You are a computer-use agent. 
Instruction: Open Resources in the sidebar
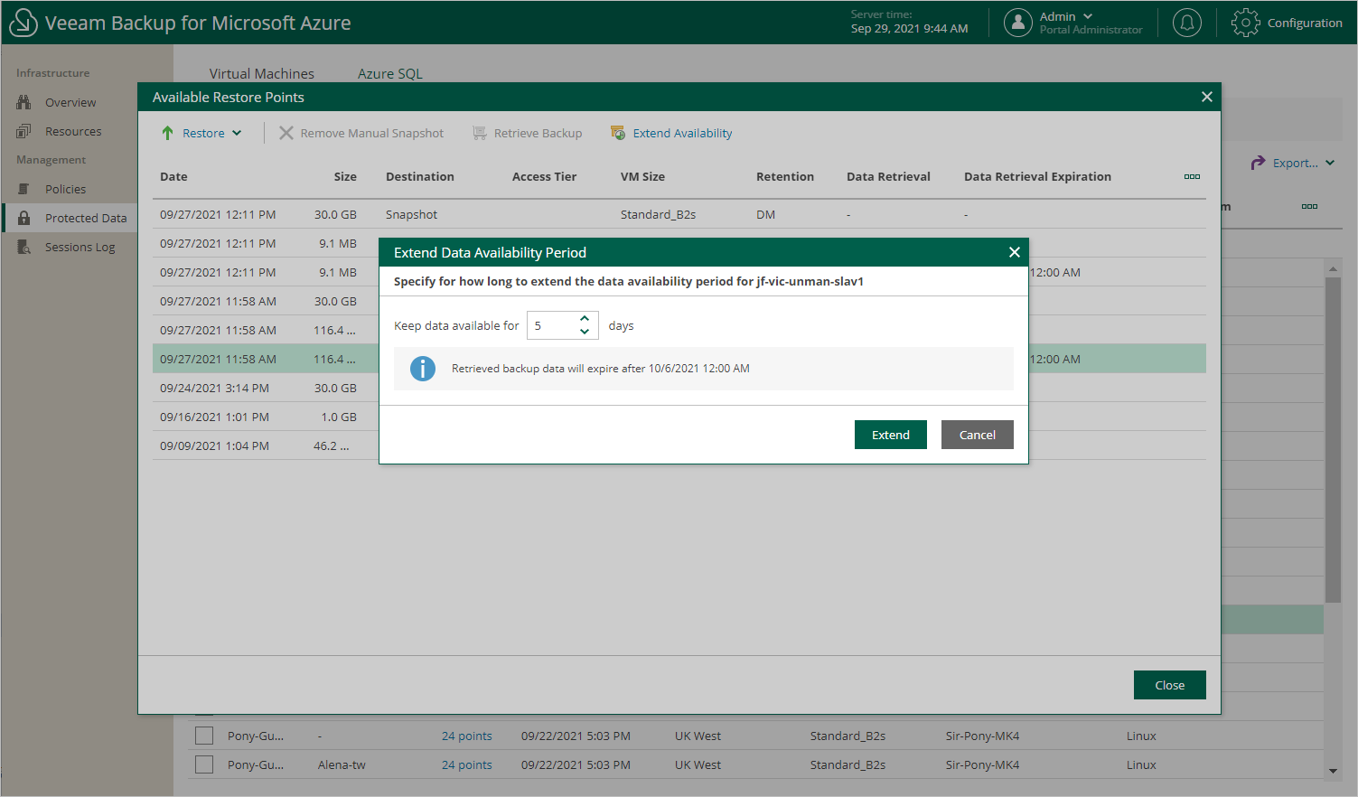pyautogui.click(x=73, y=131)
